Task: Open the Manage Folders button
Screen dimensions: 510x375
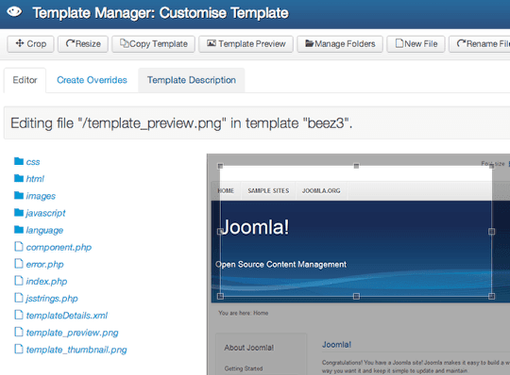Action: pos(340,43)
